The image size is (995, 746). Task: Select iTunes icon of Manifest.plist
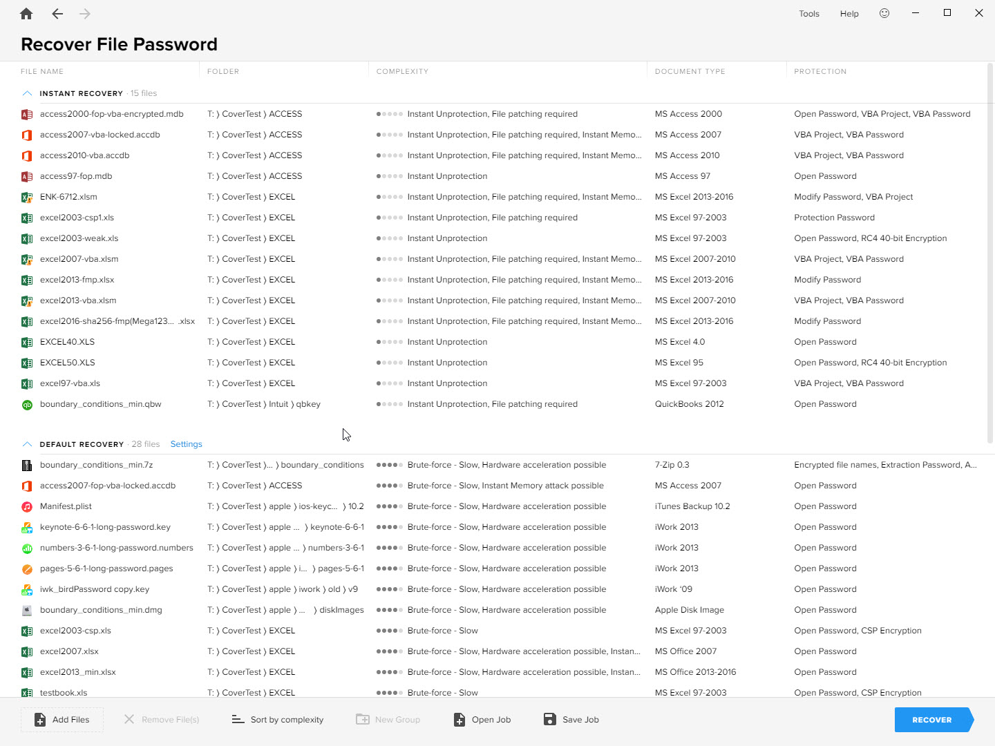[27, 506]
